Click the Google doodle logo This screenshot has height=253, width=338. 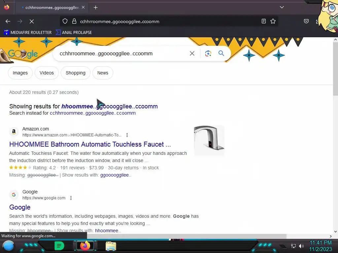click(x=23, y=54)
